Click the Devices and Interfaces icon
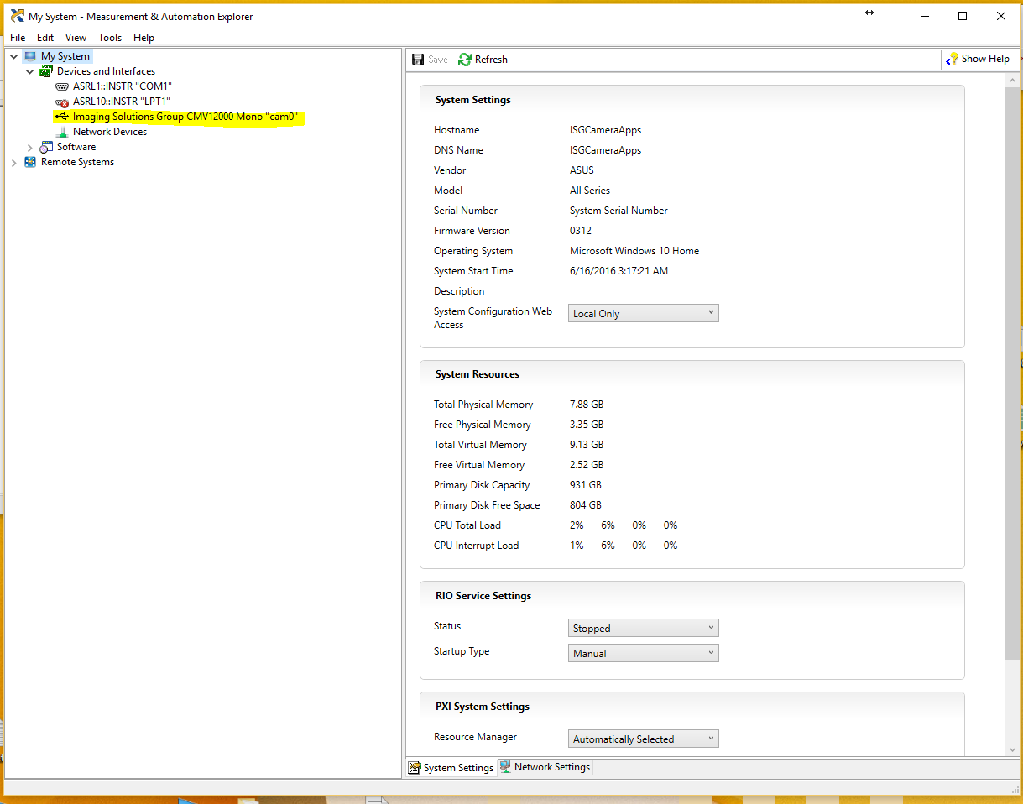1023x804 pixels. pos(46,71)
